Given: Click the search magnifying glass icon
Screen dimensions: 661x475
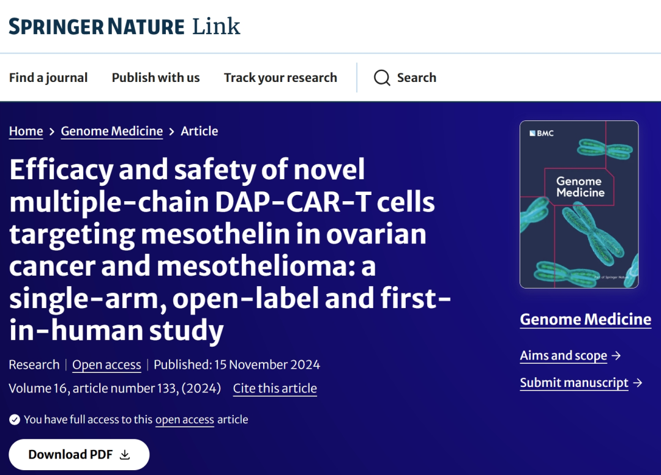Looking at the screenshot, I should coord(382,78).
